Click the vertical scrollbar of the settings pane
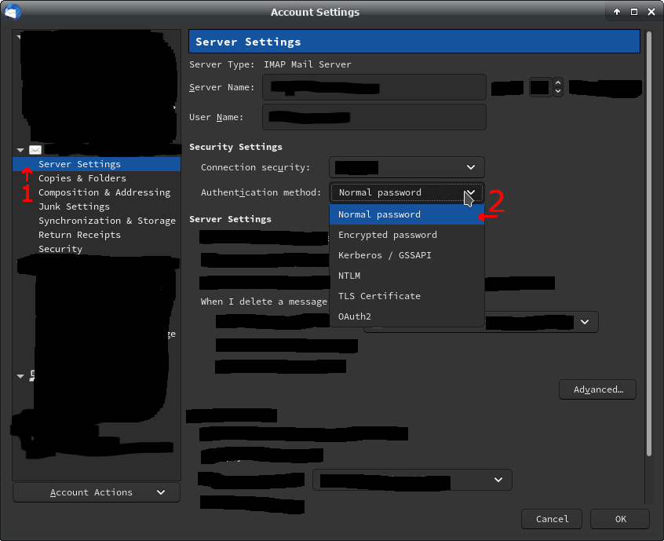The width and height of the screenshot is (664, 541). (x=647, y=236)
